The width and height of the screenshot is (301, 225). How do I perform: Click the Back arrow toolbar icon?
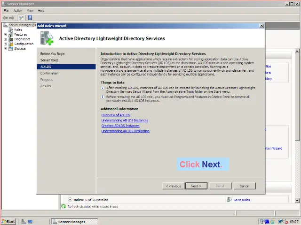point(5,18)
